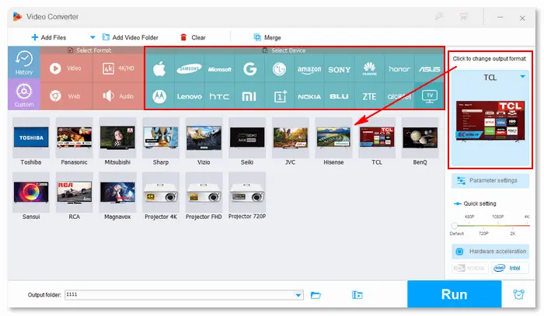Select the Xiaomi MI device brand
This screenshot has height=316, width=544.
(x=249, y=96)
